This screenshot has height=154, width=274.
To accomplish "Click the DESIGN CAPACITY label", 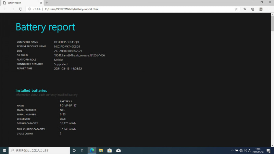I will tap(27, 123).
